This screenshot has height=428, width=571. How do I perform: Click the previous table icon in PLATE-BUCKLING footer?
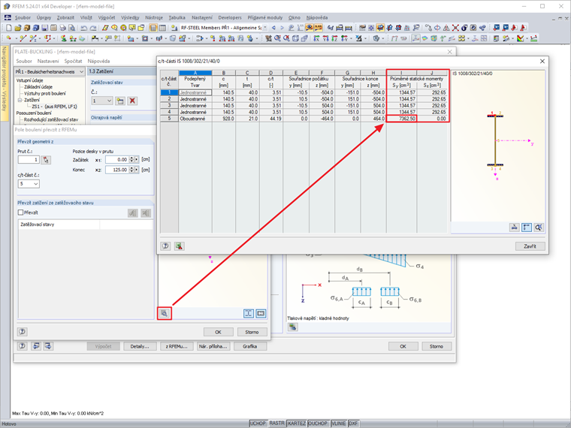[x=36, y=346]
